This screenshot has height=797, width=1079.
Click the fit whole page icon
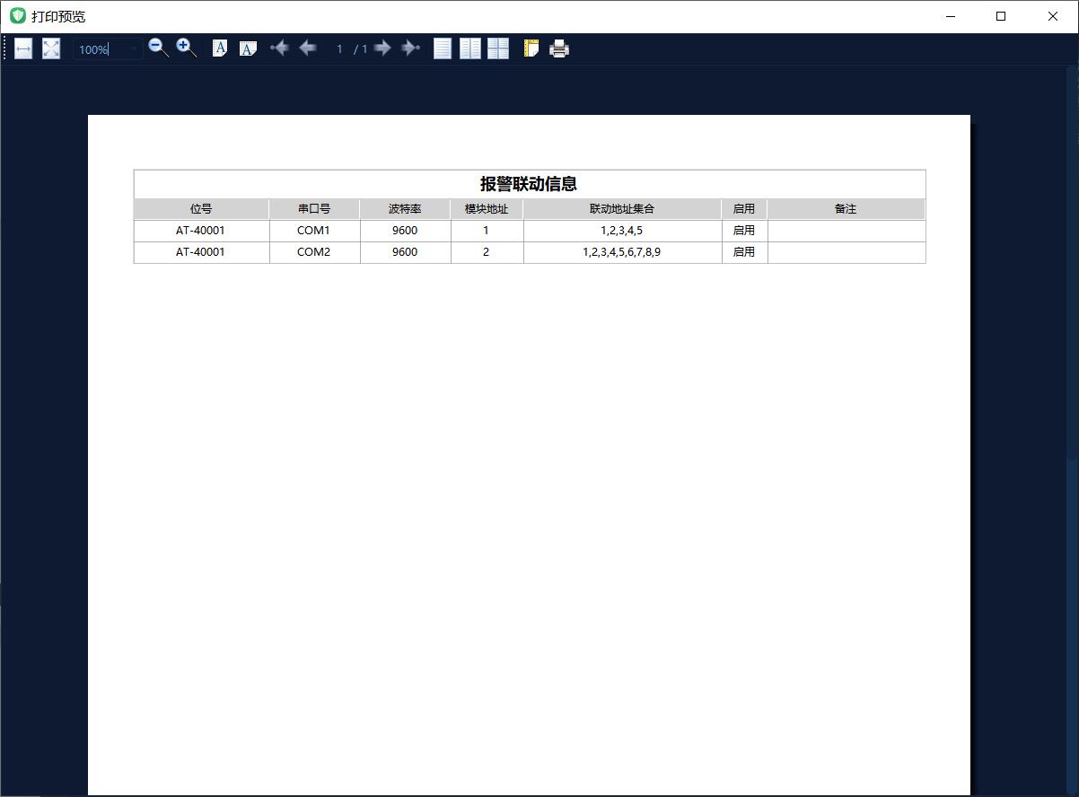51,49
